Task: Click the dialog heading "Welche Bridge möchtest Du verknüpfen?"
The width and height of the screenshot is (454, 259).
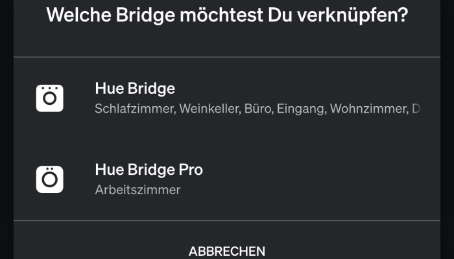Action: click(x=227, y=14)
